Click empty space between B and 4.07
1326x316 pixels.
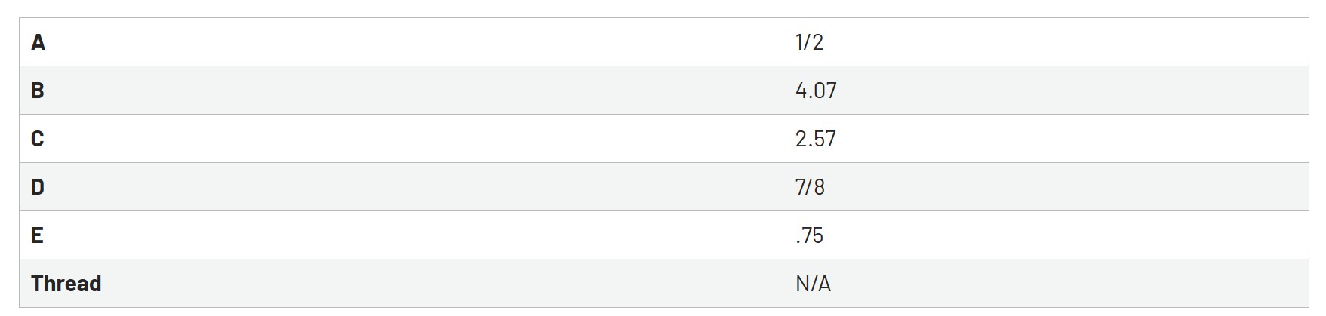click(x=415, y=91)
